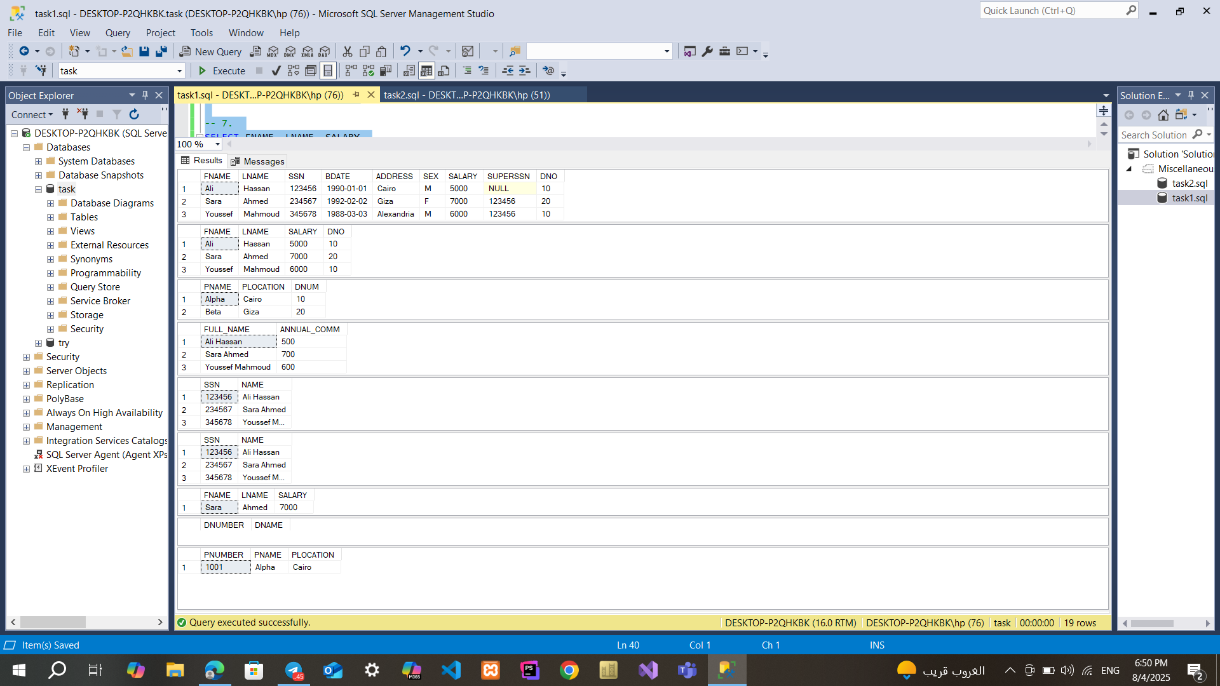This screenshot has width=1220, height=686.
Task: Execute the current query
Action: (222, 71)
